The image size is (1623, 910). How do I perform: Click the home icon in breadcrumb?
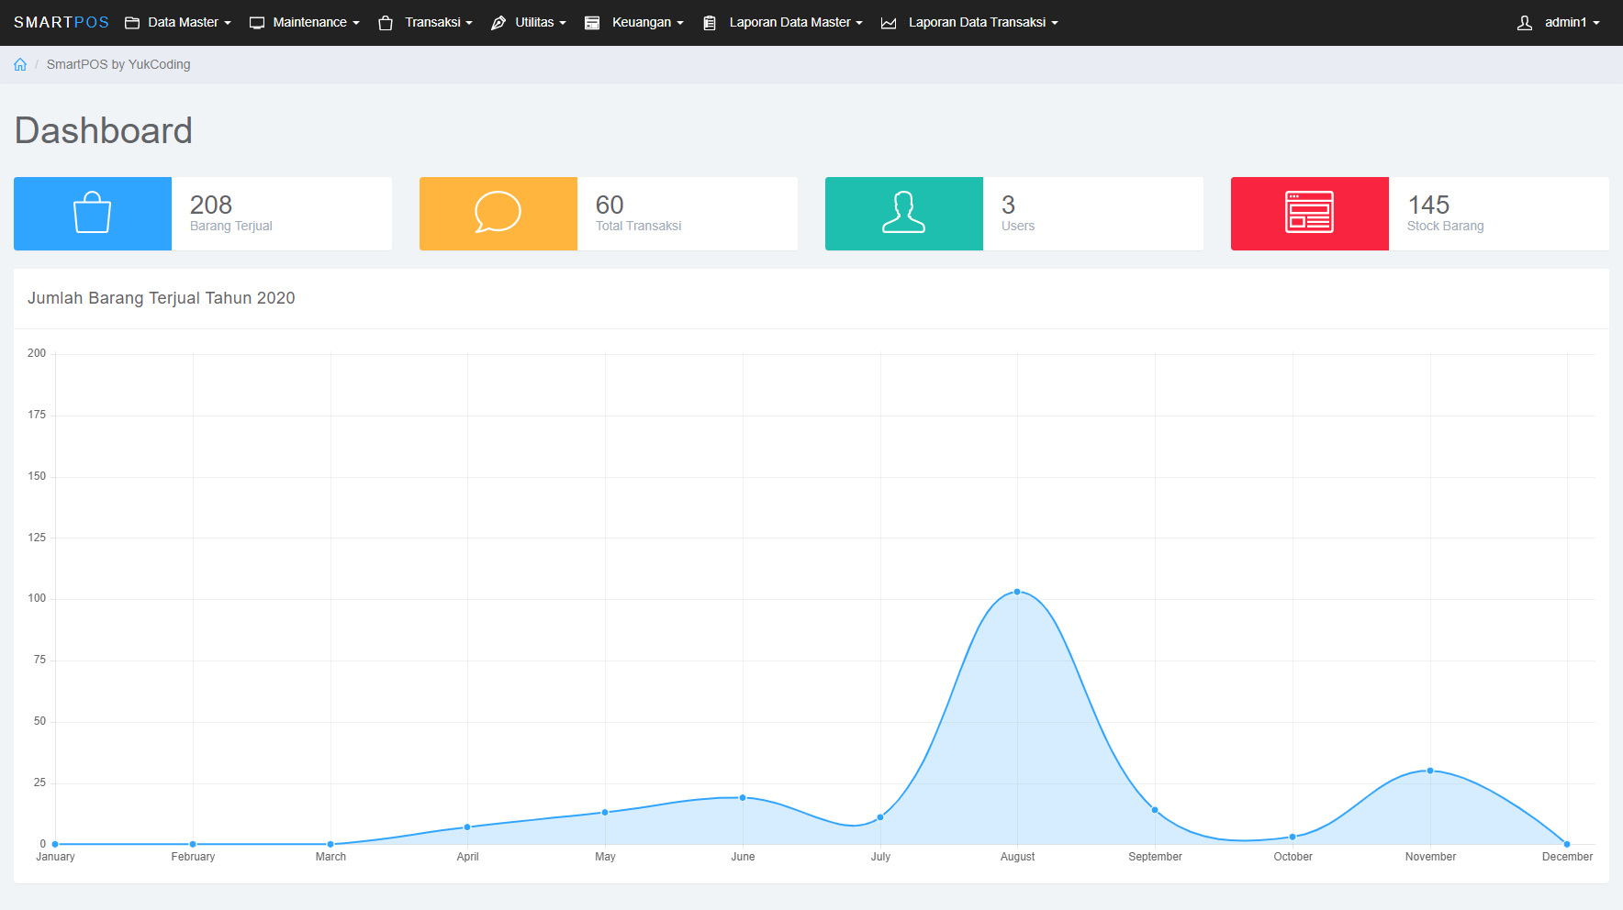[x=20, y=64]
